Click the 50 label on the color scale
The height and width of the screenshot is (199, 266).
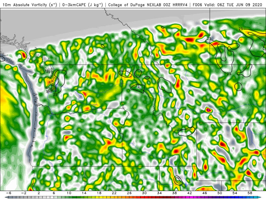coord(220,193)
